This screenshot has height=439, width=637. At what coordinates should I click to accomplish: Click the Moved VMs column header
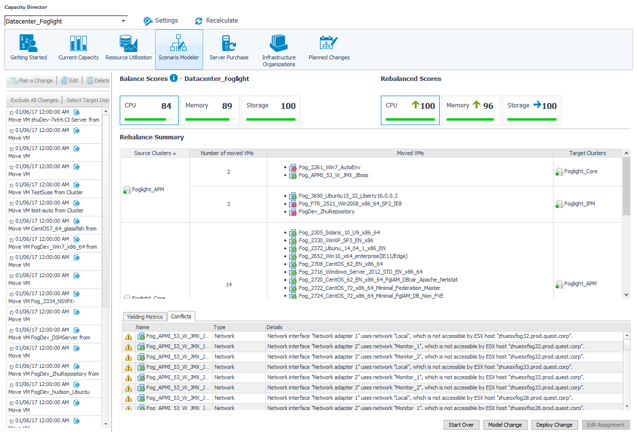410,153
